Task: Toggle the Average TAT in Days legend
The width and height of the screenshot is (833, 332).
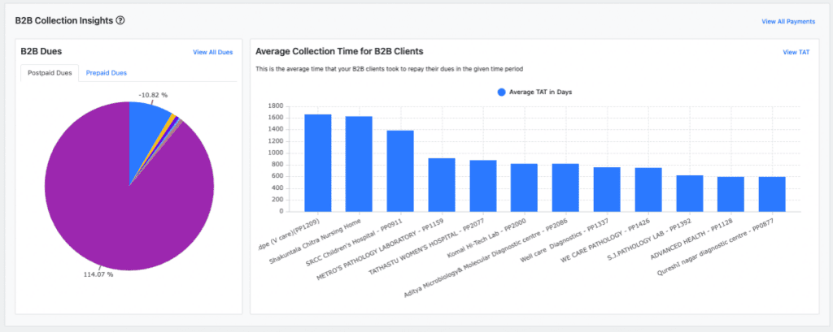Action: (501, 92)
